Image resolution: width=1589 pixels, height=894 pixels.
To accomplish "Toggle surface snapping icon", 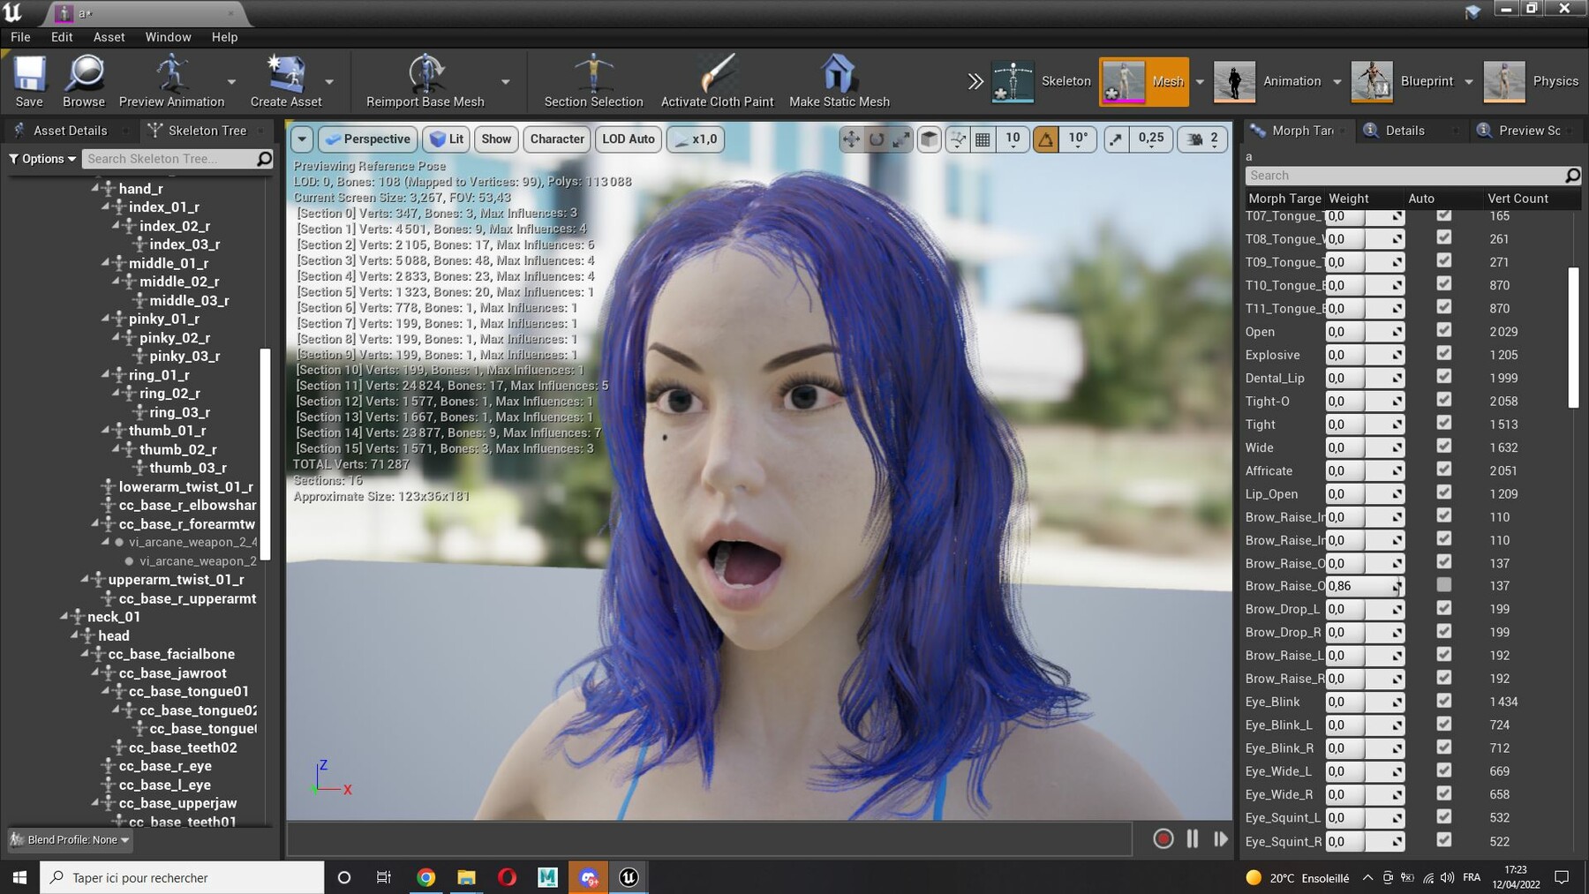I will (x=958, y=139).
